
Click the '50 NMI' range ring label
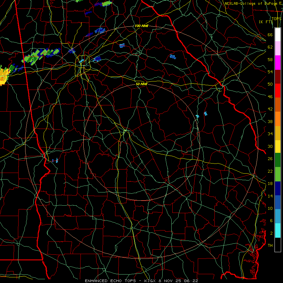pos(142,84)
